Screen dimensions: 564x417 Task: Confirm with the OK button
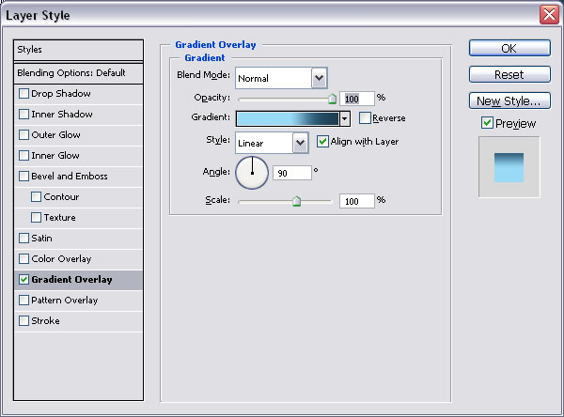[509, 48]
